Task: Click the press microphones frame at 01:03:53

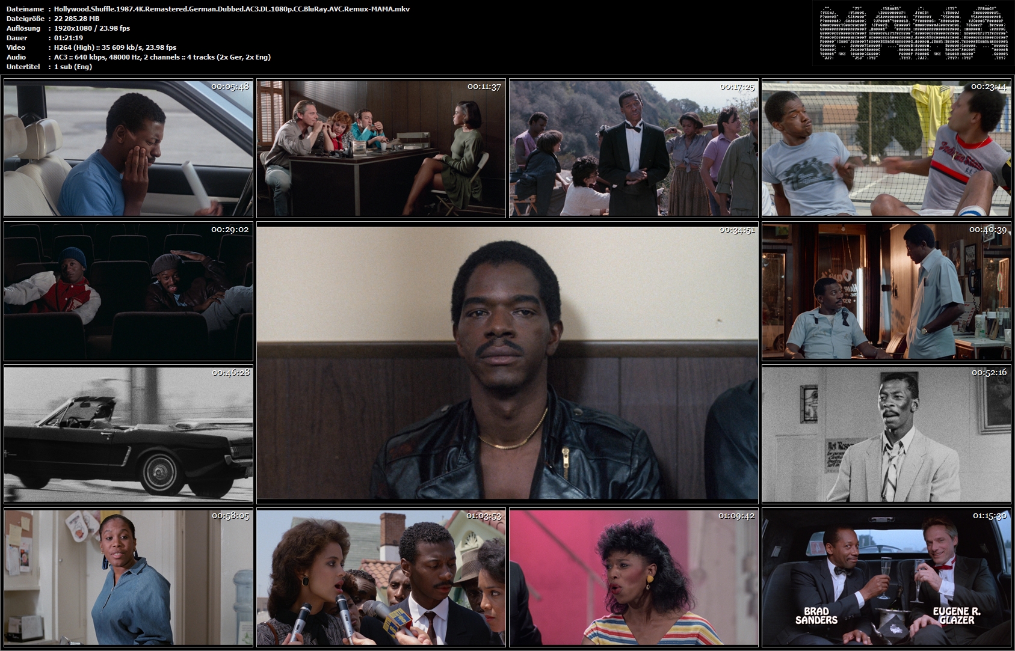Action: 381,578
